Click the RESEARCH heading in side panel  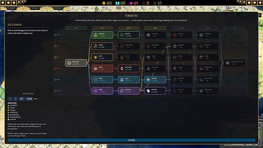[28, 94]
